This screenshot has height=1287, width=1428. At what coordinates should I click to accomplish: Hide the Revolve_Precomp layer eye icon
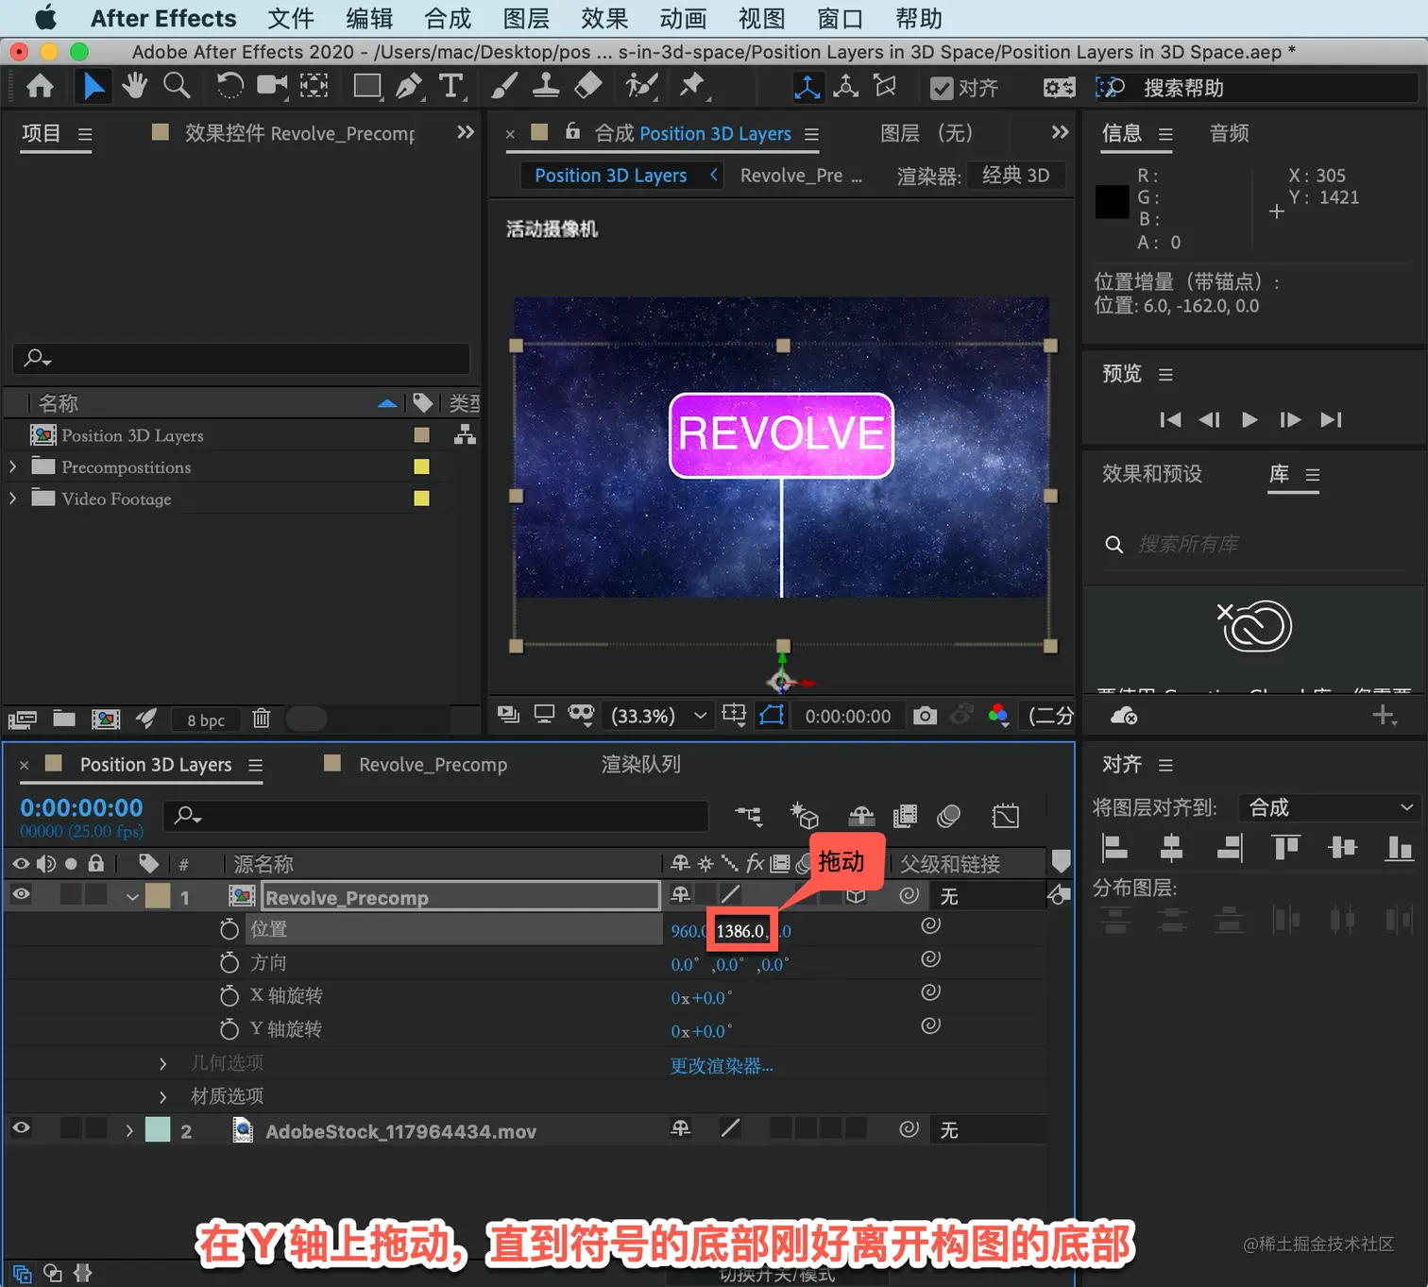pos(21,894)
